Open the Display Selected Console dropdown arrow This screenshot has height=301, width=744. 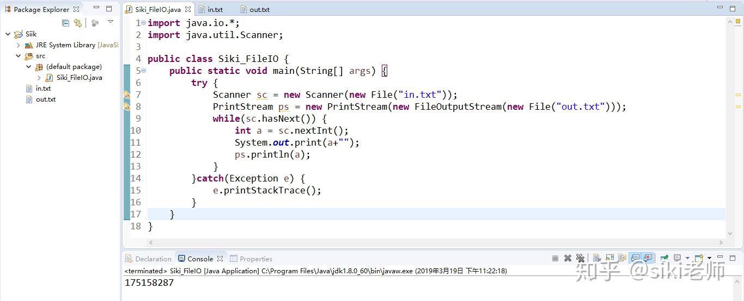coord(687,259)
